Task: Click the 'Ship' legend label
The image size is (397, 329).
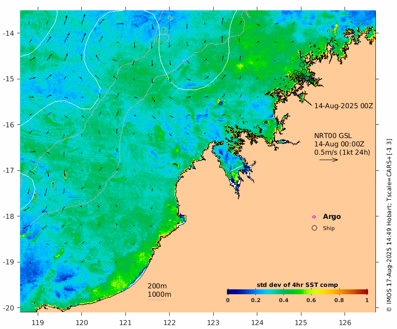Action: click(x=329, y=228)
